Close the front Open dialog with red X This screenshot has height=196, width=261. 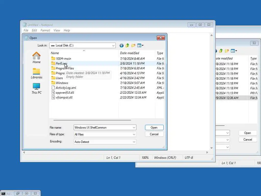(161, 38)
